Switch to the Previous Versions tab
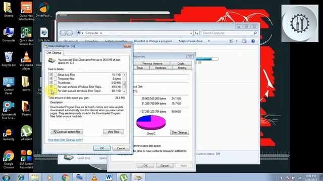Screen dimensions: 323x181 tap(152, 64)
